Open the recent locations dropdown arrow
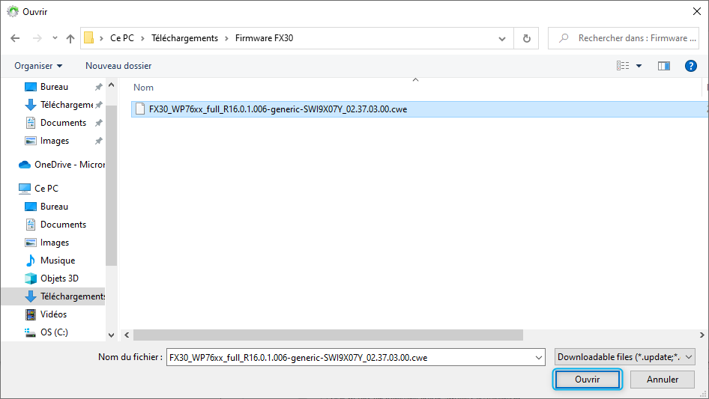 pos(55,38)
